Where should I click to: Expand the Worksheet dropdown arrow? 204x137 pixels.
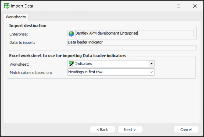pyautogui.click(x=151, y=64)
